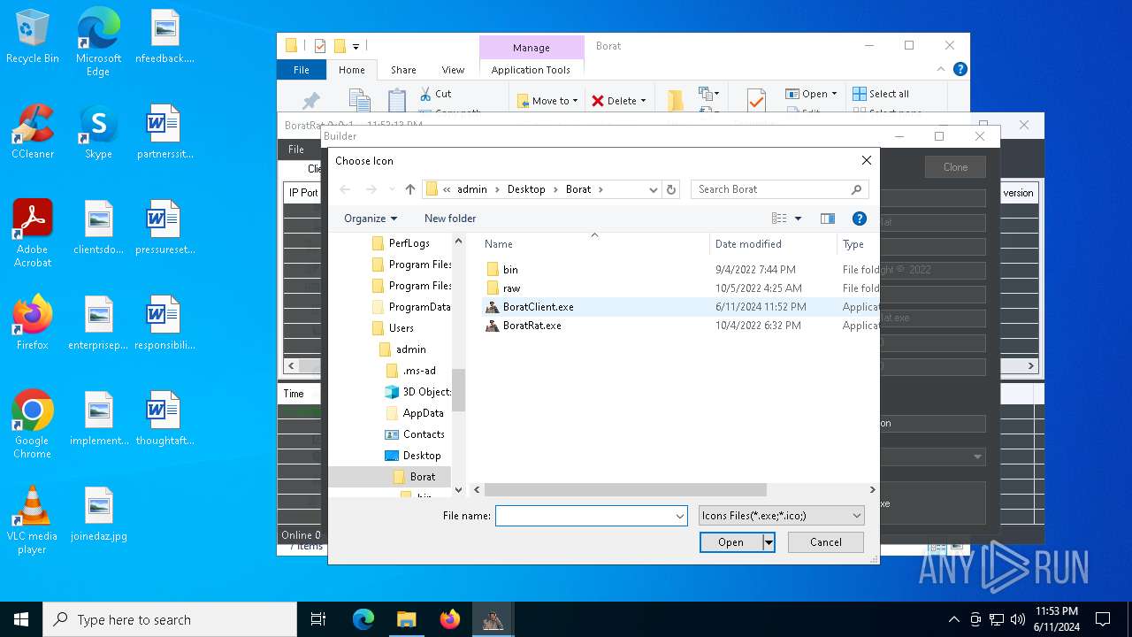1132x637 pixels.
Task: Click Borat app taskbar icon
Action: pyautogui.click(x=493, y=619)
